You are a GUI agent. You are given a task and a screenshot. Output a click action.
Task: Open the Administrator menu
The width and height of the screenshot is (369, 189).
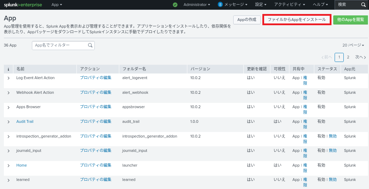click(x=196, y=5)
